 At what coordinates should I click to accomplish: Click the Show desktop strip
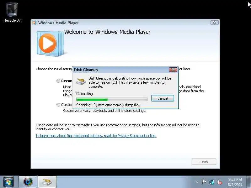249,182
